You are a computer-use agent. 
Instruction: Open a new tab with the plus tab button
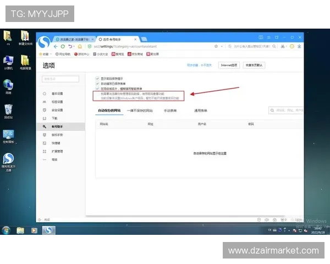coord(144,39)
